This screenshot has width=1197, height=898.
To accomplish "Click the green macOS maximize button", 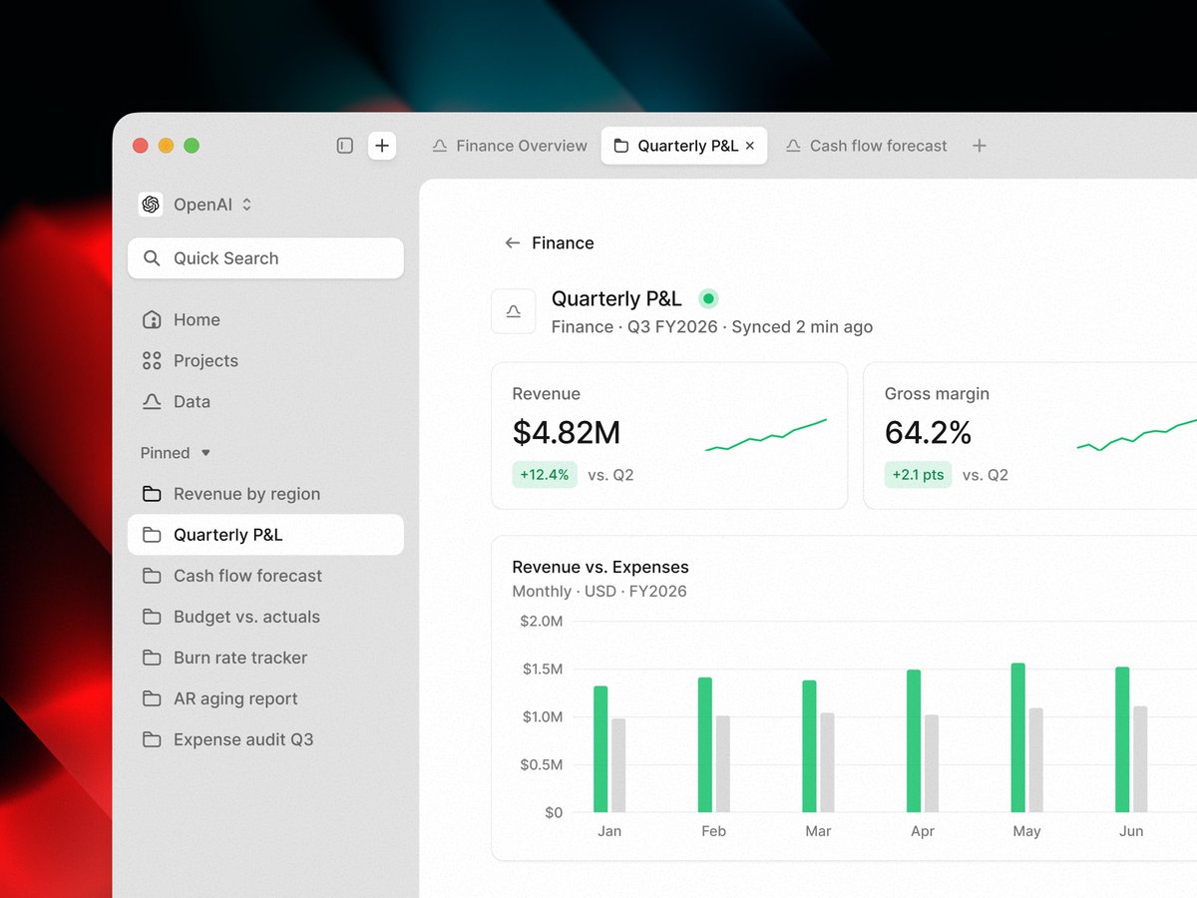I will 192,146.
